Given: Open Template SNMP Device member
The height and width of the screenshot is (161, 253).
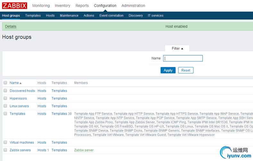Looking at the screenshot, I should (91, 130).
